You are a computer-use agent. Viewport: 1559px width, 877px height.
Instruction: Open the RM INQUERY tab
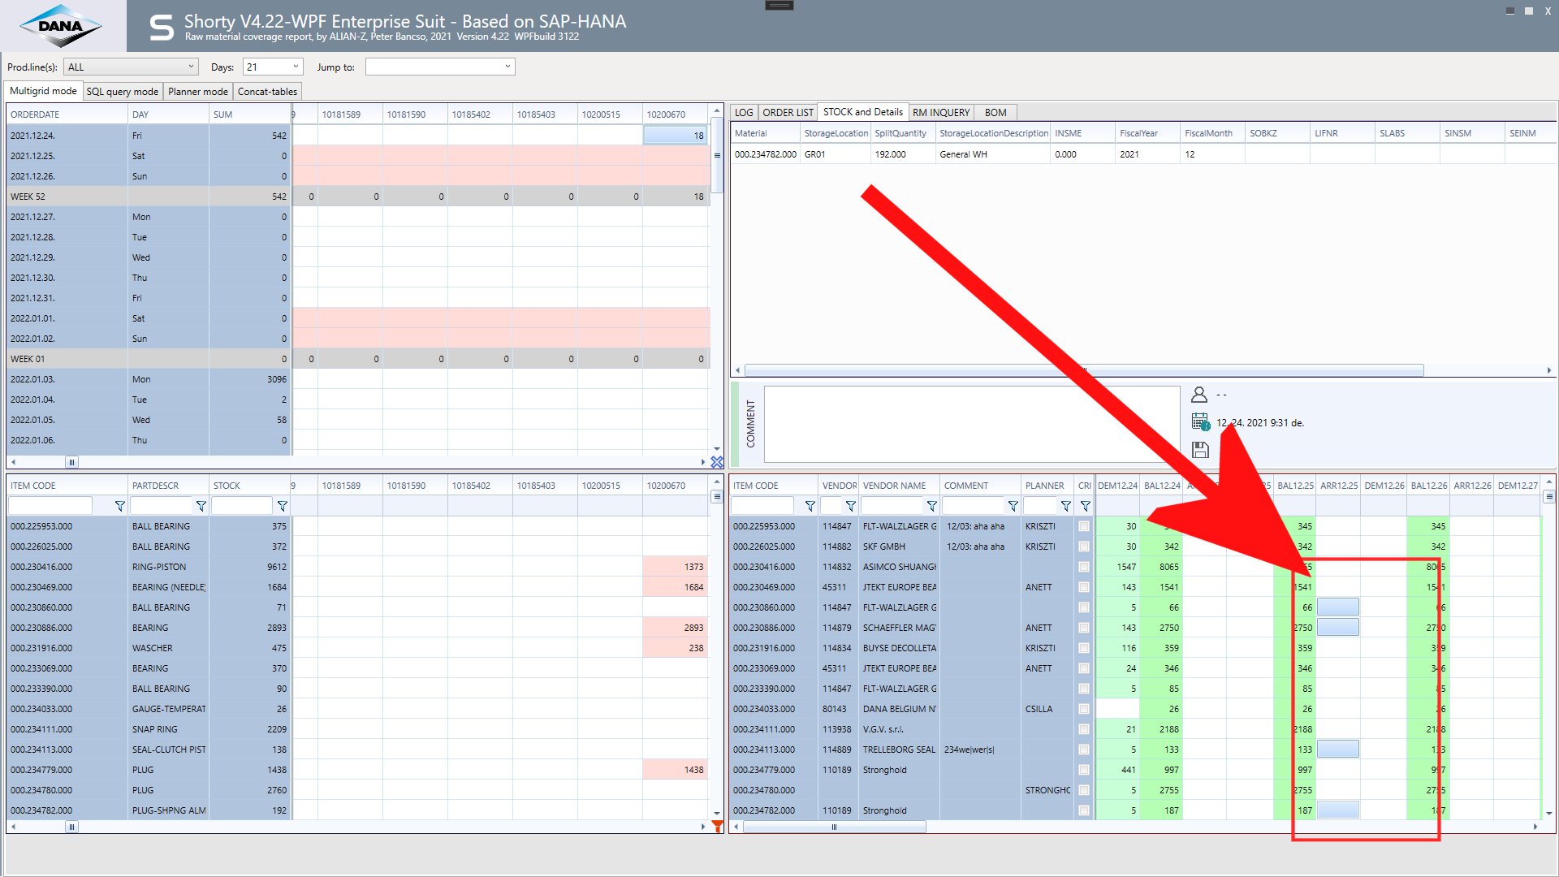[940, 113]
